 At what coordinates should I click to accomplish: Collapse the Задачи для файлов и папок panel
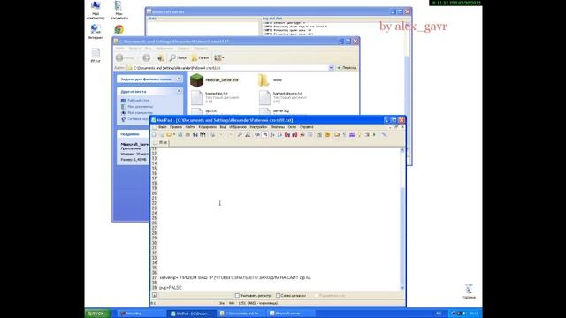tap(179, 79)
